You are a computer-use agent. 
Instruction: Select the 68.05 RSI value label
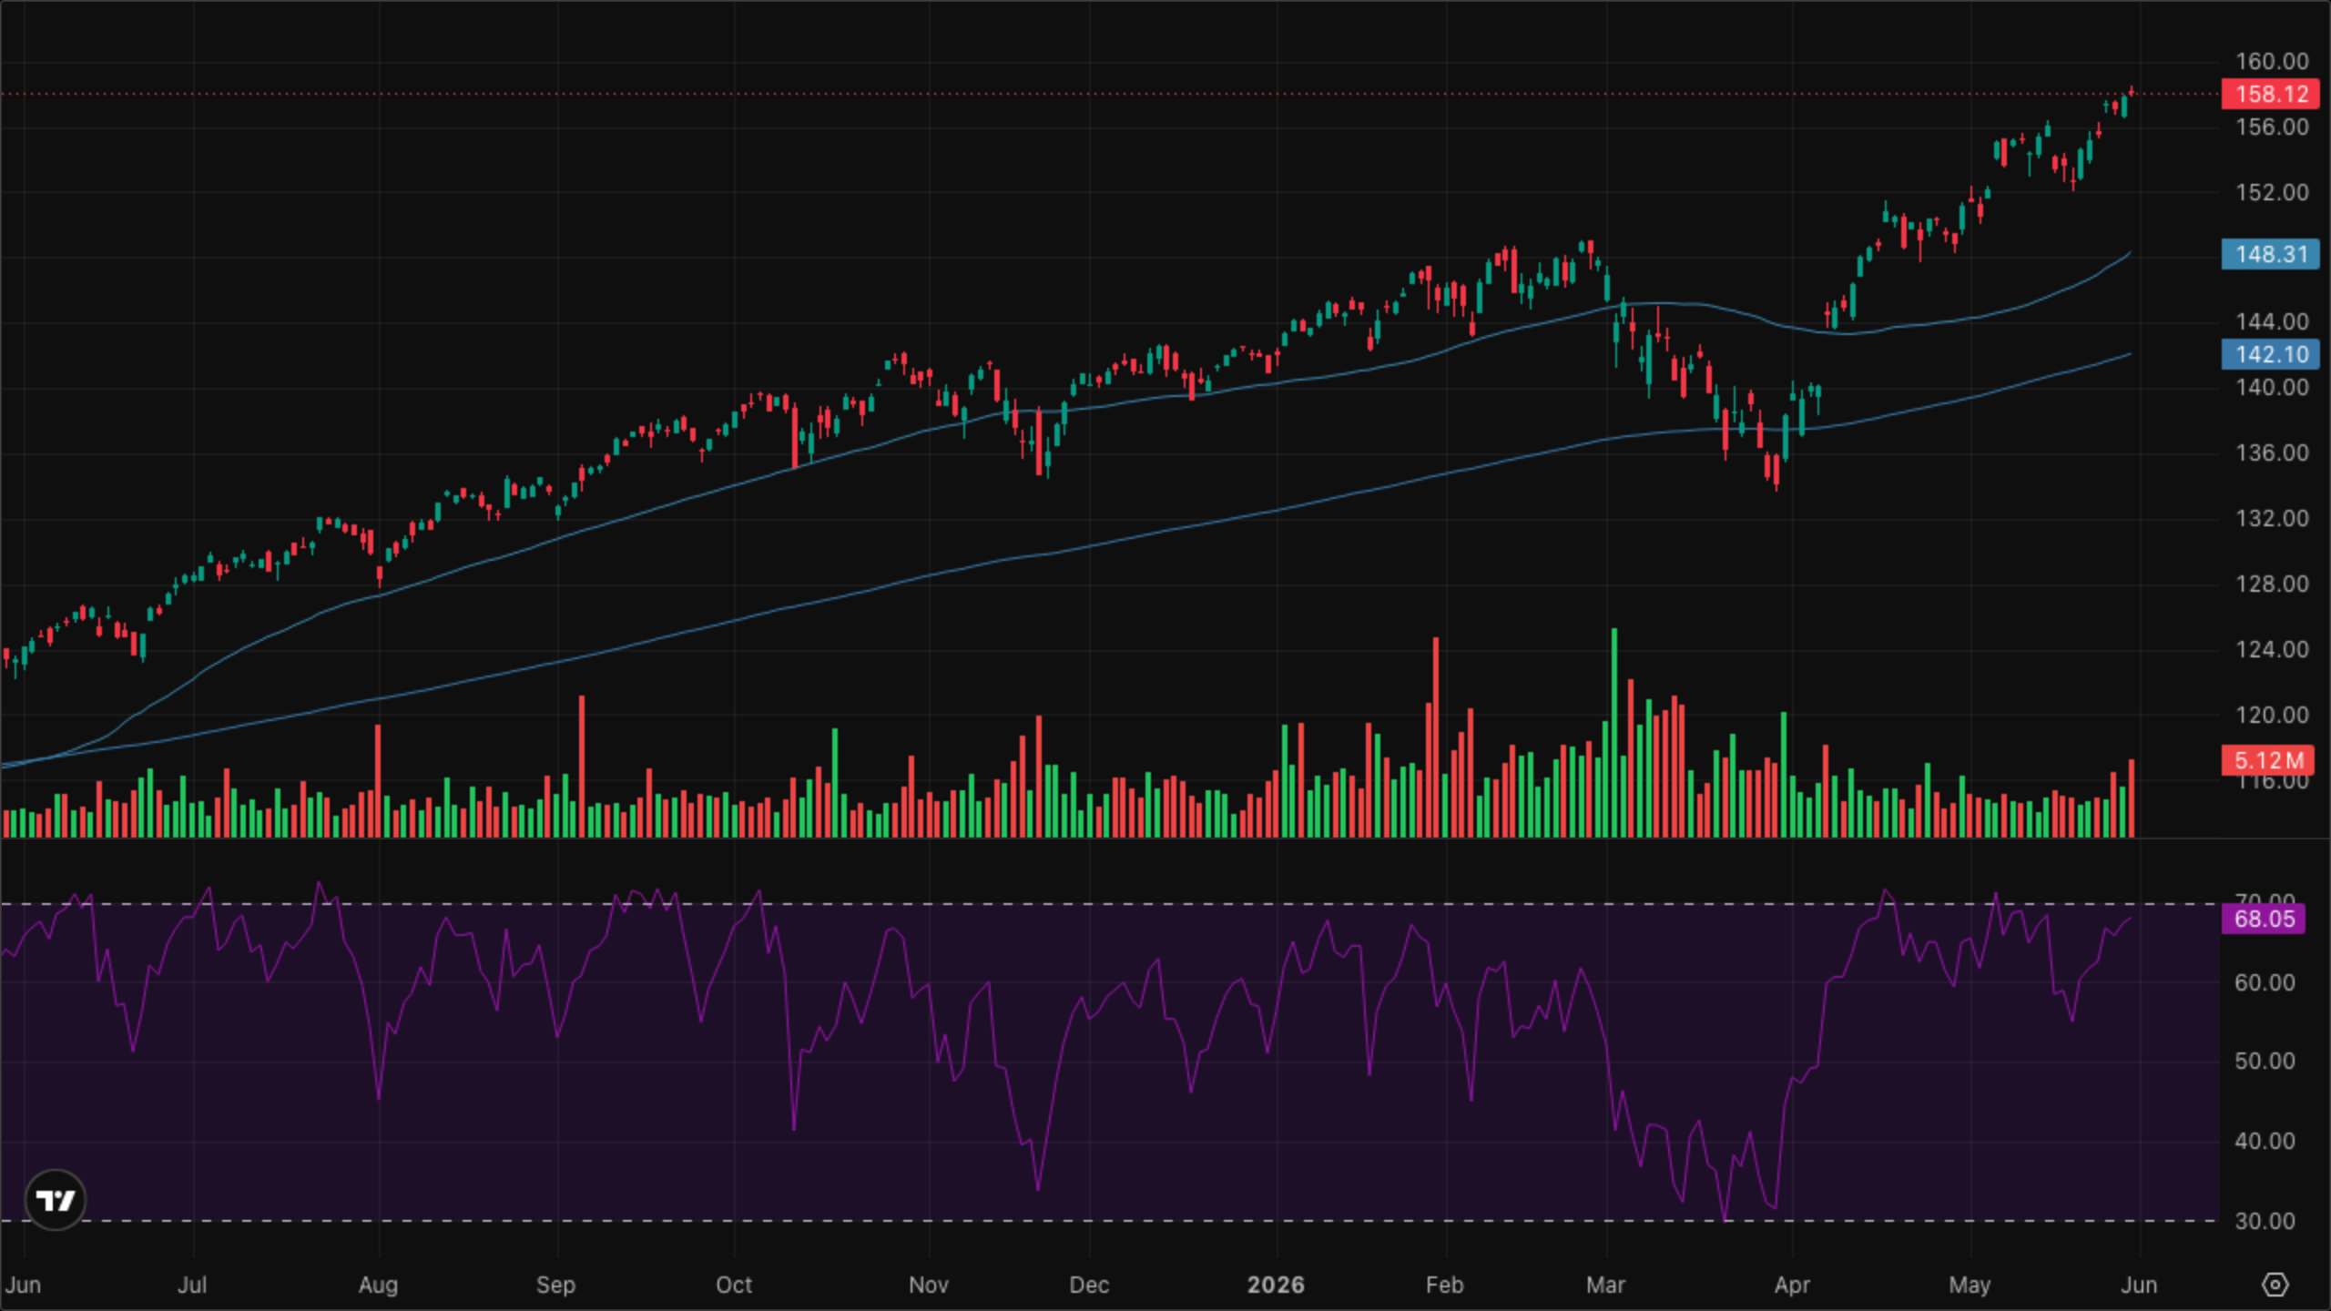tap(2264, 919)
